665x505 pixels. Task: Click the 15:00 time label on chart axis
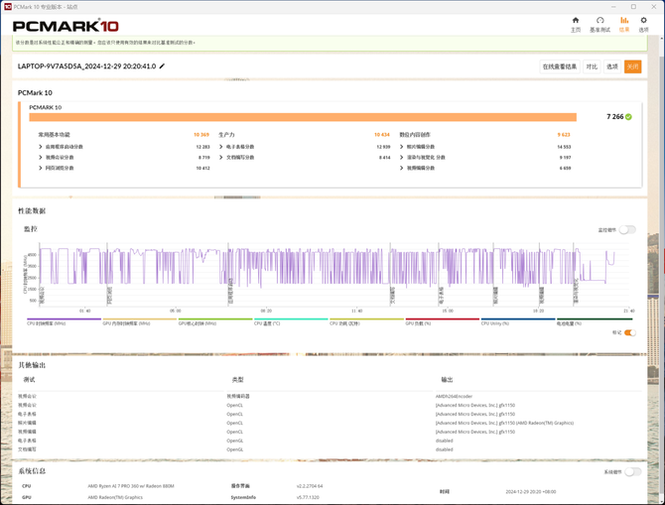448,311
